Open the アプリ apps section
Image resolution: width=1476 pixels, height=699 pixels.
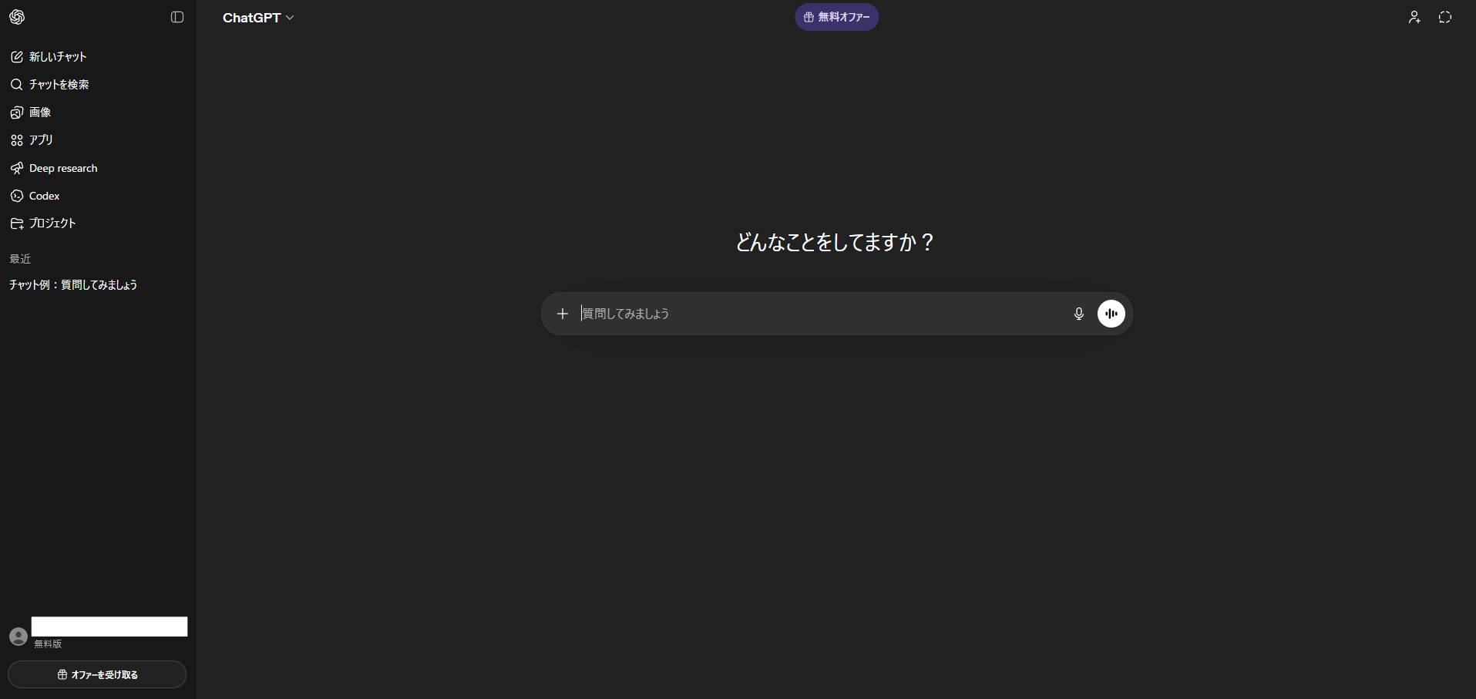click(x=41, y=140)
